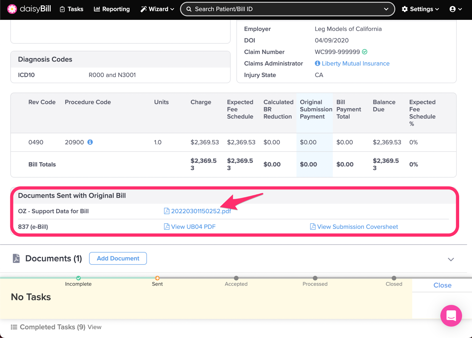Image resolution: width=472 pixels, height=338 pixels.
Task: Click the Claims Administrator info icon
Action: point(317,63)
